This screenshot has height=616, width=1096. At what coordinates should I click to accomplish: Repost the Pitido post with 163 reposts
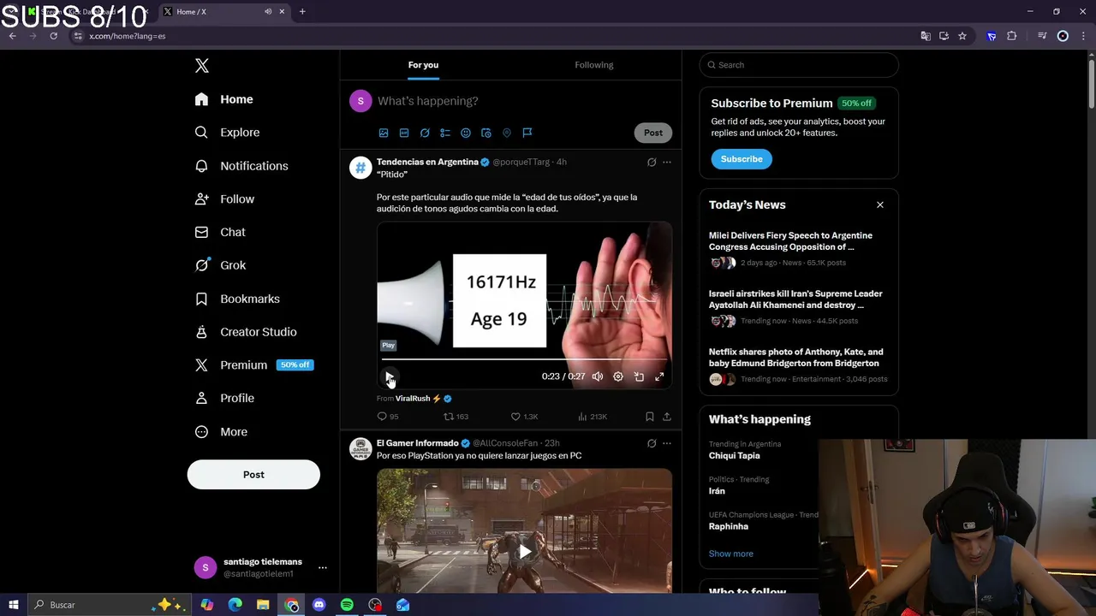coord(456,417)
